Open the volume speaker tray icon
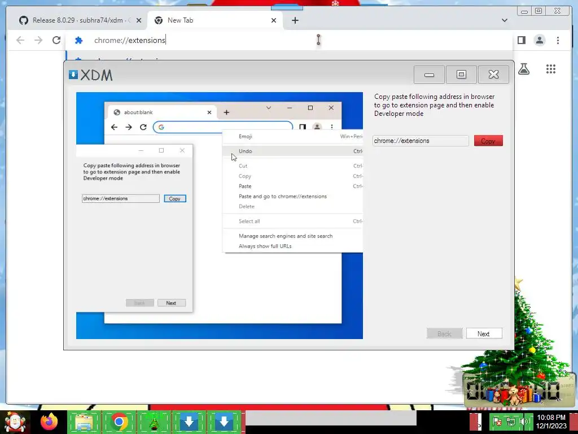The image size is (578, 434). pos(523,422)
